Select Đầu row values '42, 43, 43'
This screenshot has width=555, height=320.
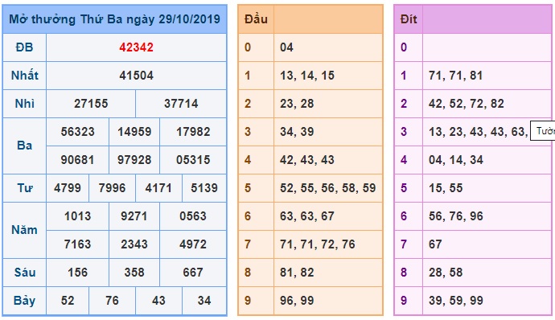pos(307,160)
